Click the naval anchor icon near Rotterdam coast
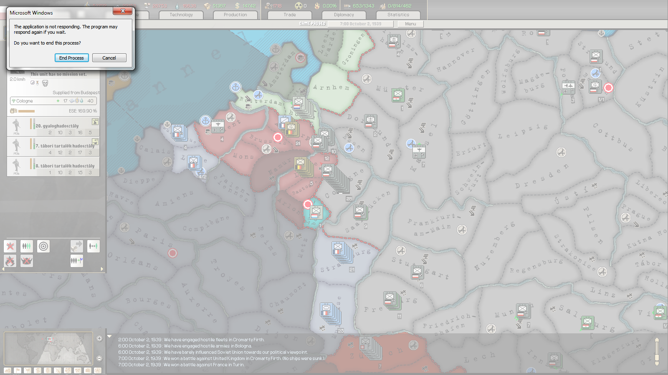Viewport: 668px width, 375px height. coord(236,87)
